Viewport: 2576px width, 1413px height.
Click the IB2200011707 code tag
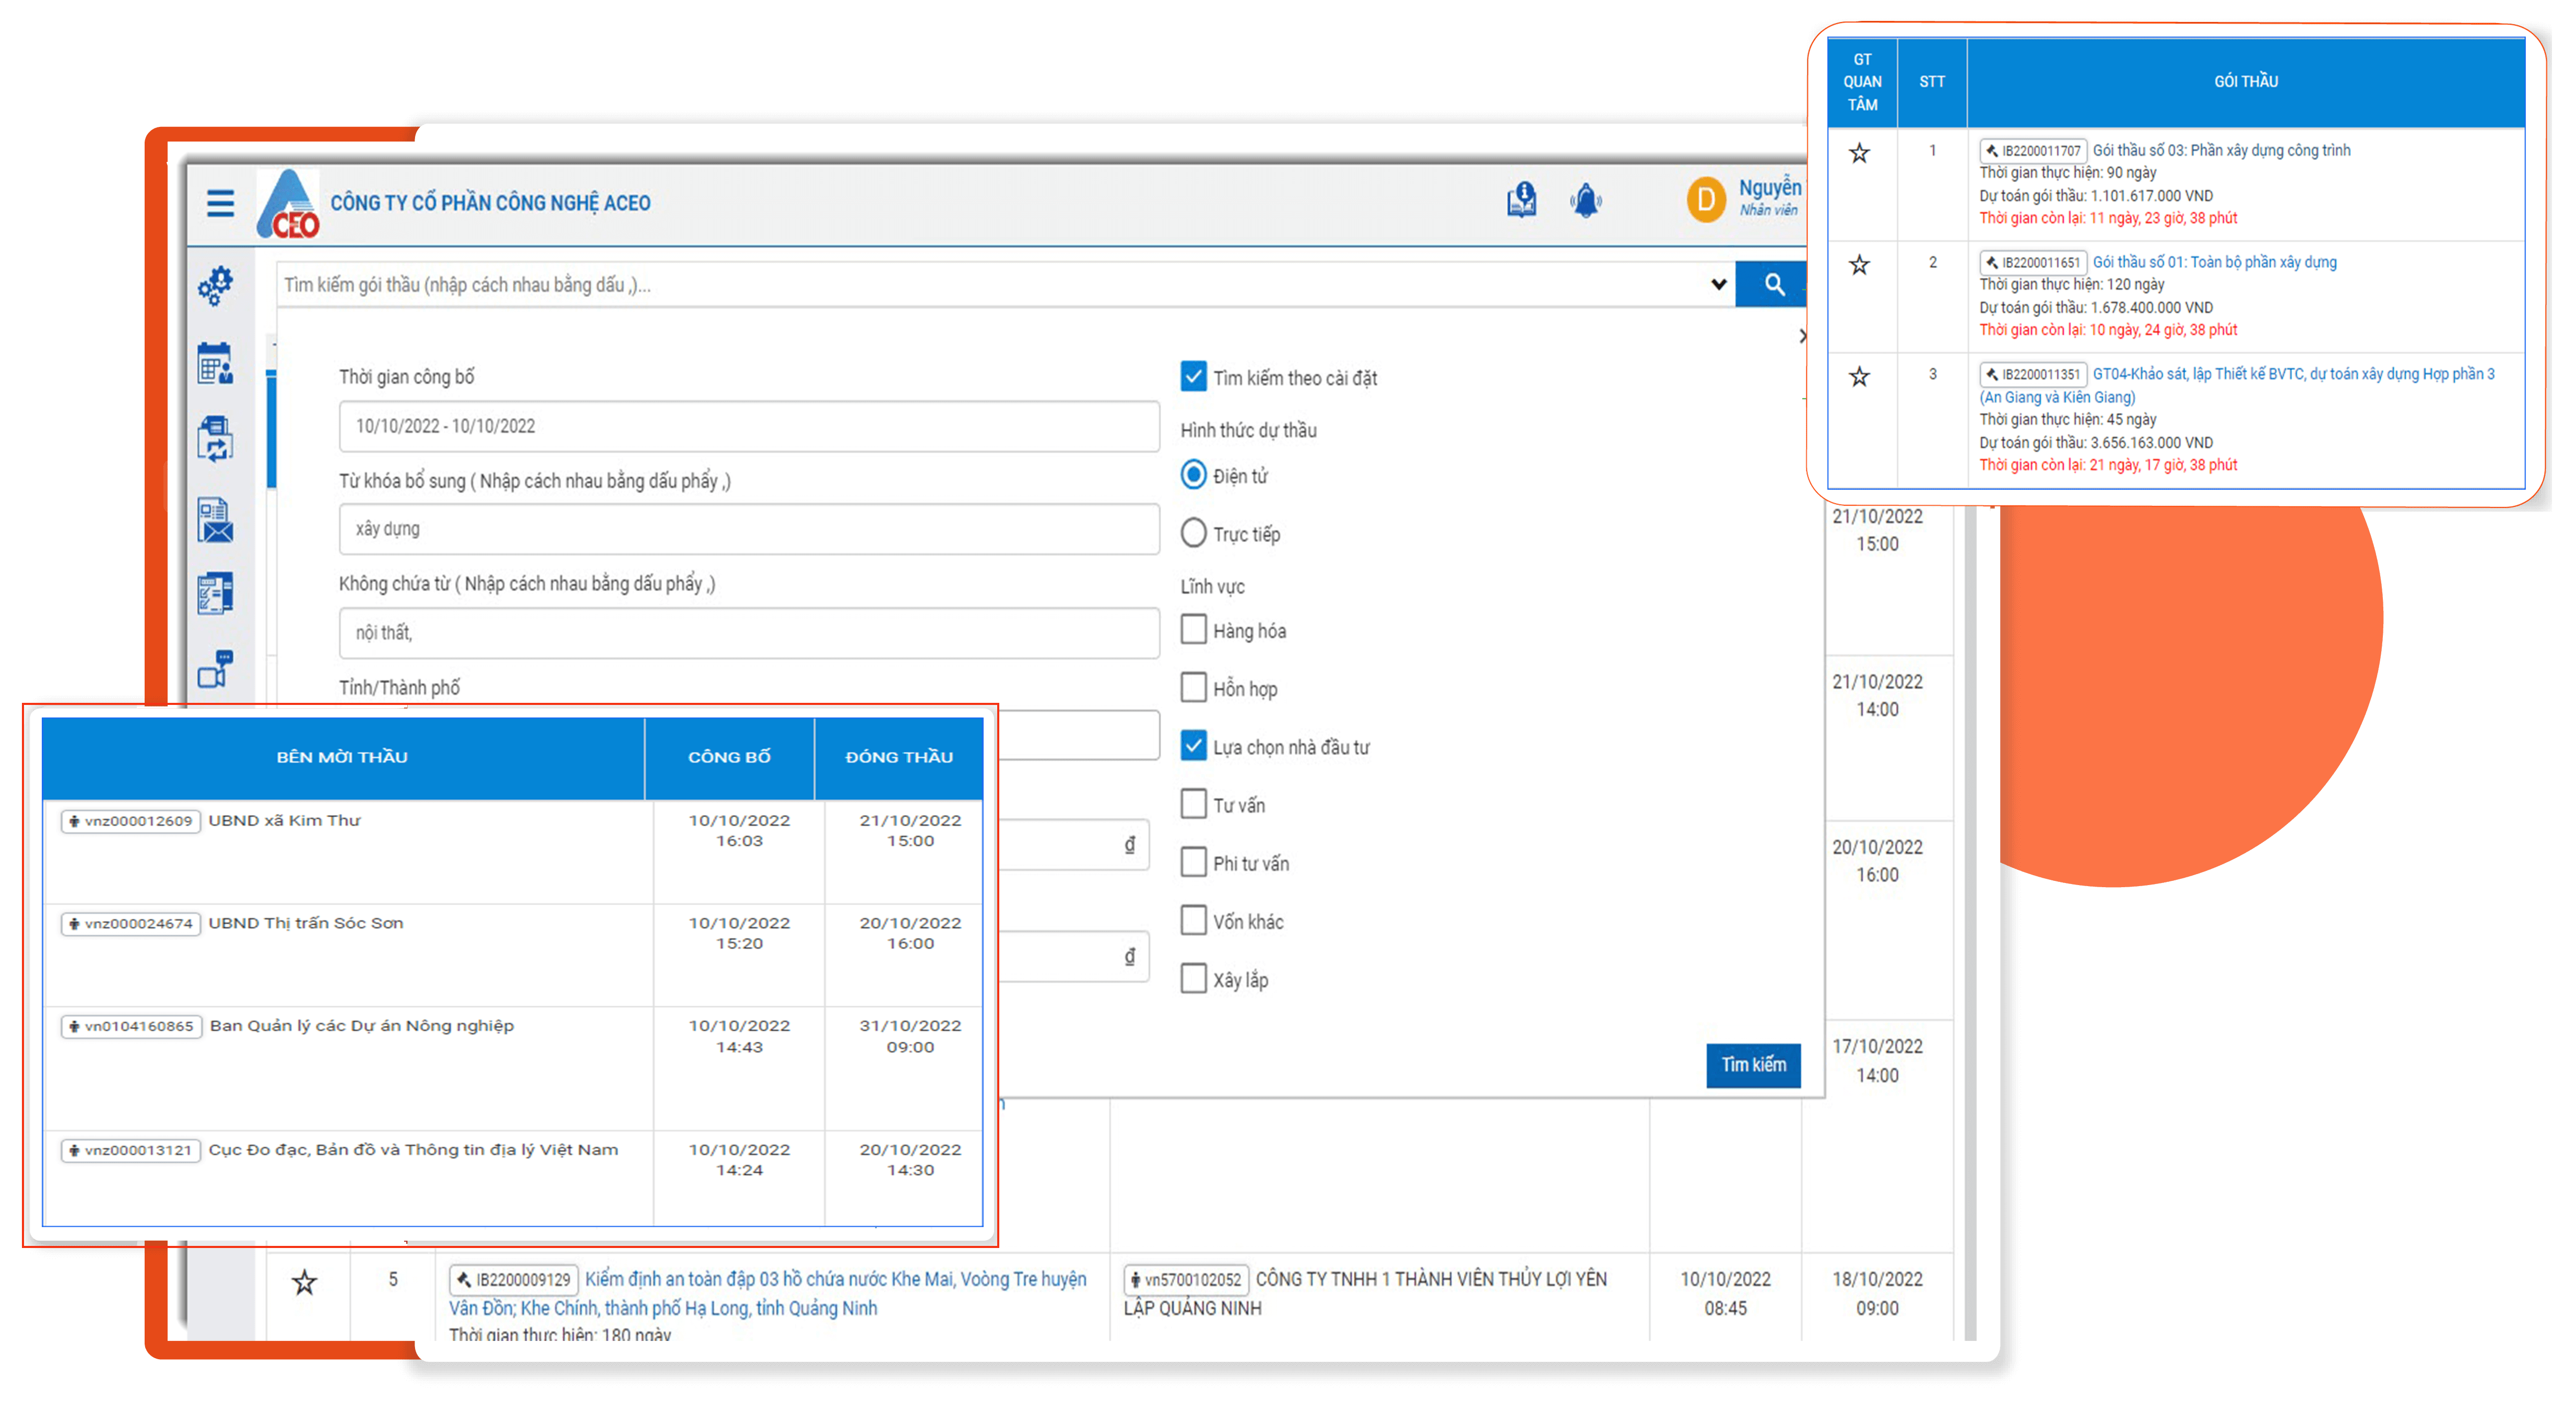point(2033,152)
